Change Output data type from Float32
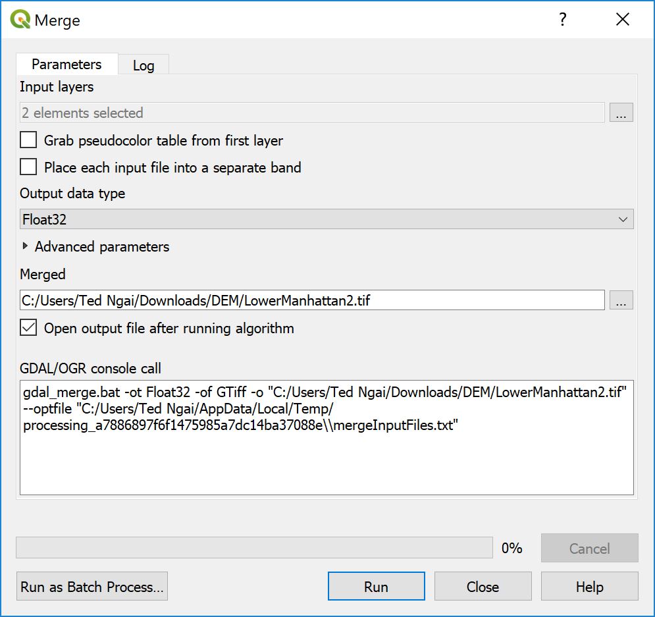Viewport: 655px width, 617px height. pos(326,219)
